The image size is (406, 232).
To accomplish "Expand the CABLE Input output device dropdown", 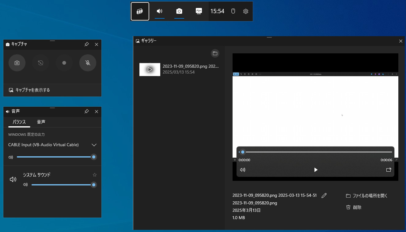I will click(94, 145).
